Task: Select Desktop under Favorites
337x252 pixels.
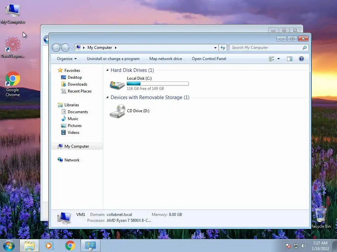Action: click(71, 77)
